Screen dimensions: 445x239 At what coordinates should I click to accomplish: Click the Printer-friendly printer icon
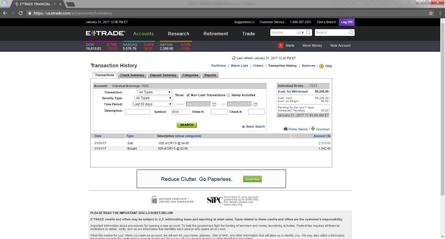(286, 129)
